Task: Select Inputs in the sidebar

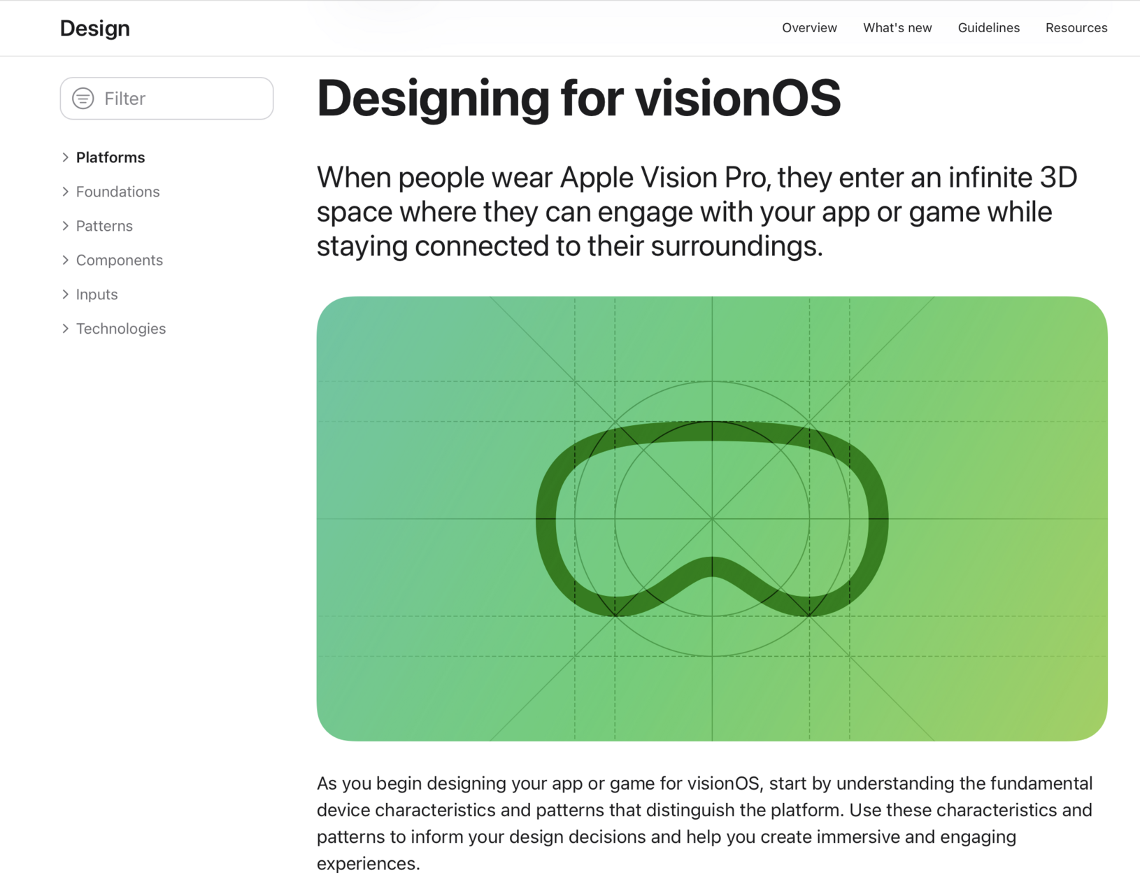Action: click(x=97, y=294)
